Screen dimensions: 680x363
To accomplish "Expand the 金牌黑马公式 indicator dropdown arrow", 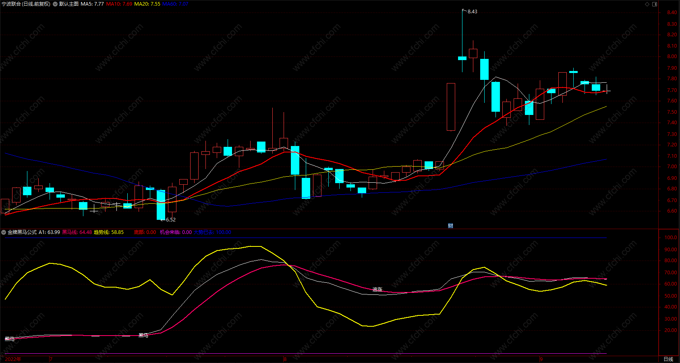I will tap(4, 232).
